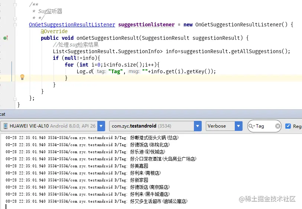This screenshot has height=209, width=302.
Task: Open the HUAWEI VIE-AL10 device dropdown
Action: click(x=101, y=126)
